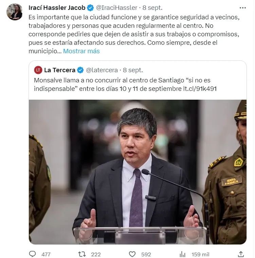Like the tweet with the heart icon
The height and width of the screenshot is (258, 255).
132,254
